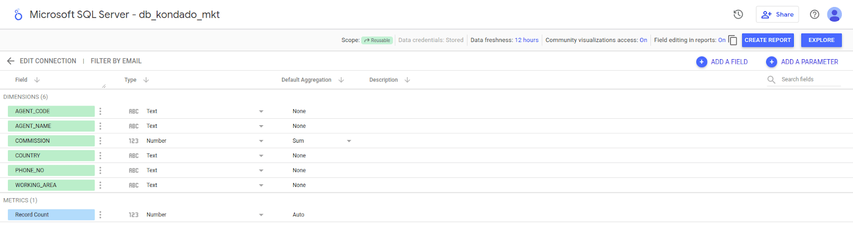Click 123 type icon for COMMISSION
This screenshot has width=853, height=236.
pos(134,141)
